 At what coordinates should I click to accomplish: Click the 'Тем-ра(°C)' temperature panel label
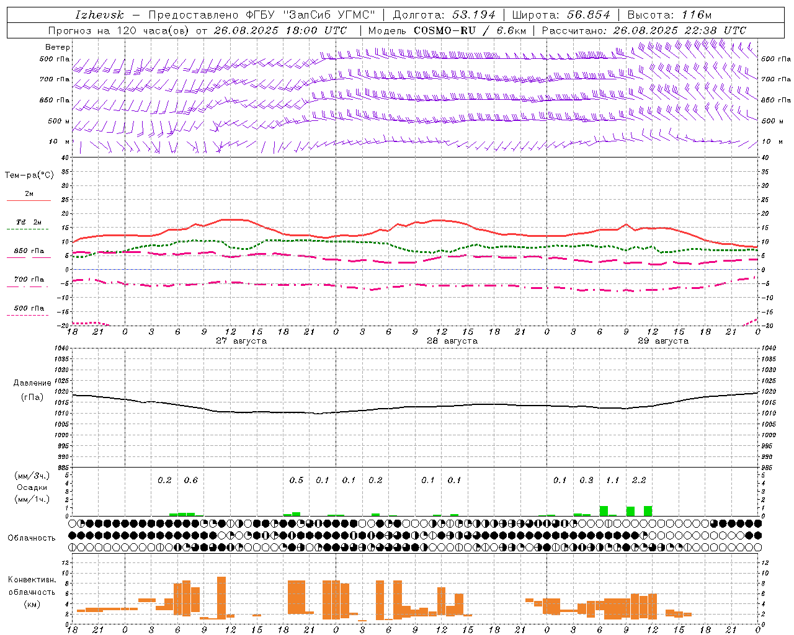coord(29,175)
